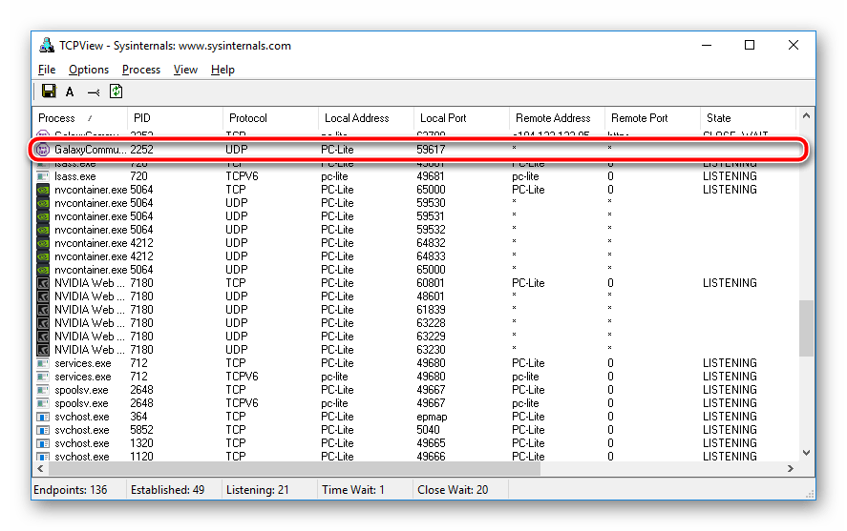This screenshot has height=531, width=847.
Task: Click the show unconnected endpoints icon
Action: pyautogui.click(x=93, y=92)
